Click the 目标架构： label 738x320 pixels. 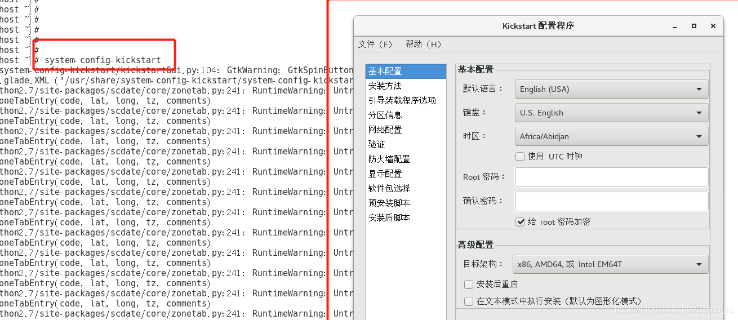(483, 264)
